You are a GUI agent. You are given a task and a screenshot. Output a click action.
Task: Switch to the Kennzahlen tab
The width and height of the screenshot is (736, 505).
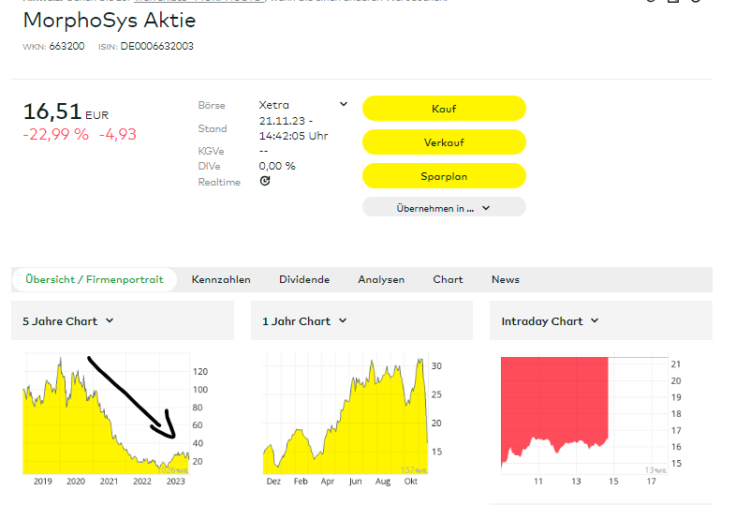click(221, 279)
